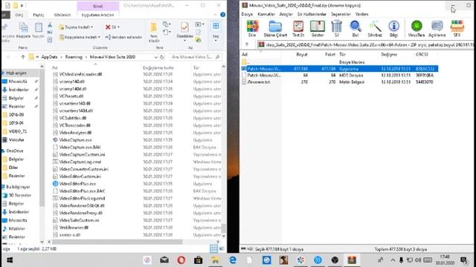Click the Test Et icon in WinRAR
Image resolution: width=476 pixels, height=267 pixels.
point(298,28)
